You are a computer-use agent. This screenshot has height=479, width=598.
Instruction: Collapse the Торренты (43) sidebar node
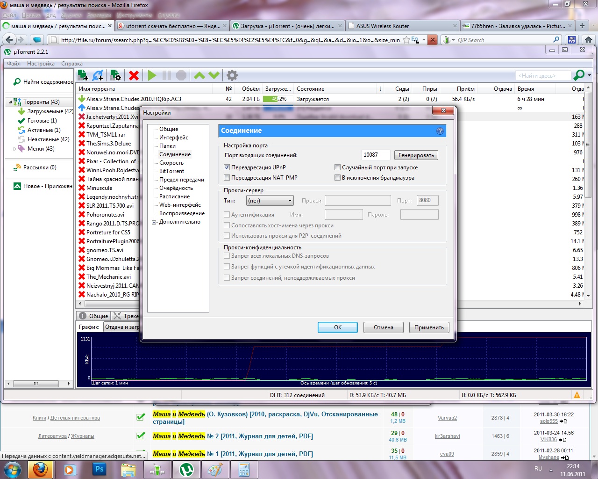click(x=10, y=102)
